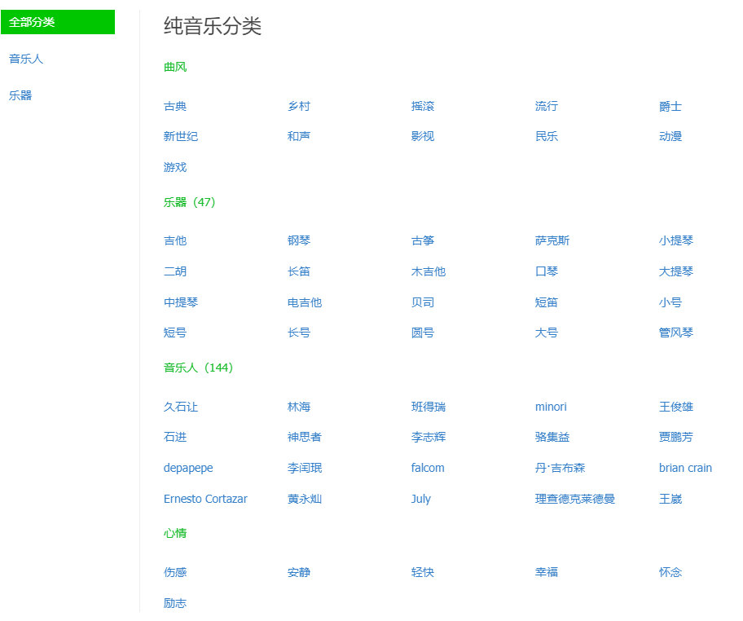Select the 轻快 mood
Viewport: 743px width, 621px height.
[x=423, y=572]
